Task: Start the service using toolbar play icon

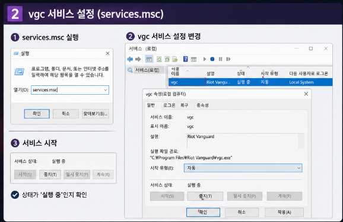Action: (205, 59)
